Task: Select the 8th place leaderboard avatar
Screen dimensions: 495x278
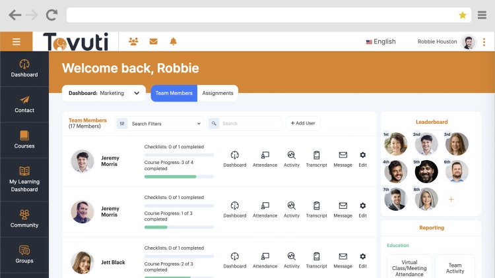Action: (x=426, y=199)
